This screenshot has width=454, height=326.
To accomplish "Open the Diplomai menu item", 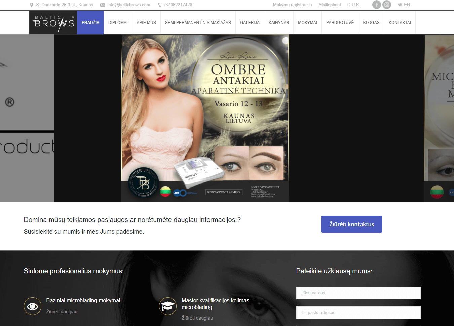I will [118, 23].
